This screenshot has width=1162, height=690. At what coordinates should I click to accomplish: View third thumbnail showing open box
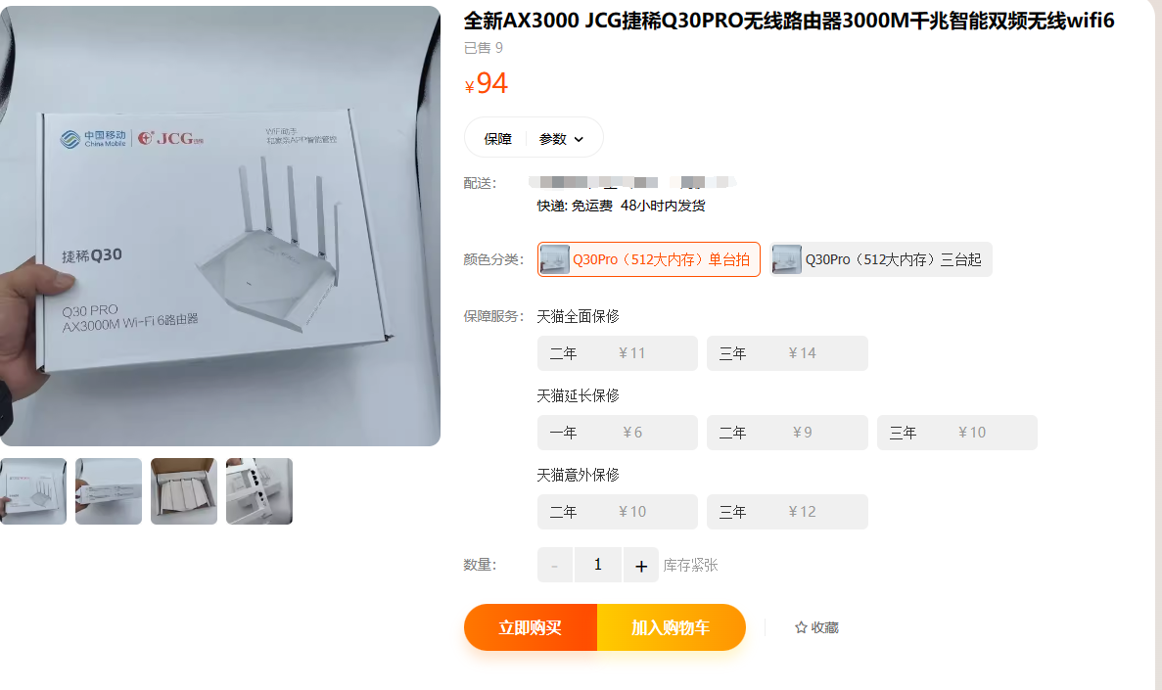(x=184, y=491)
